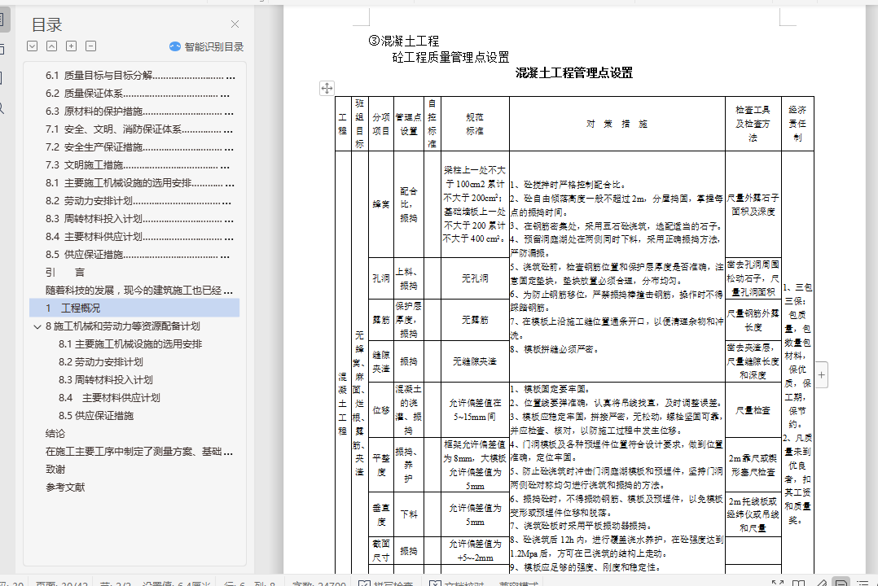Click cell 2m靠尺或楔形塞尺检查
This screenshot has width=878, height=586.
pos(753,465)
